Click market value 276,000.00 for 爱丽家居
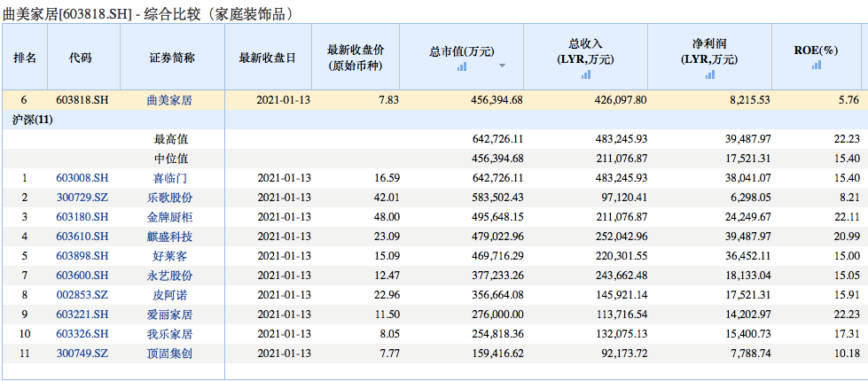This screenshot has width=868, height=381. pos(496,315)
